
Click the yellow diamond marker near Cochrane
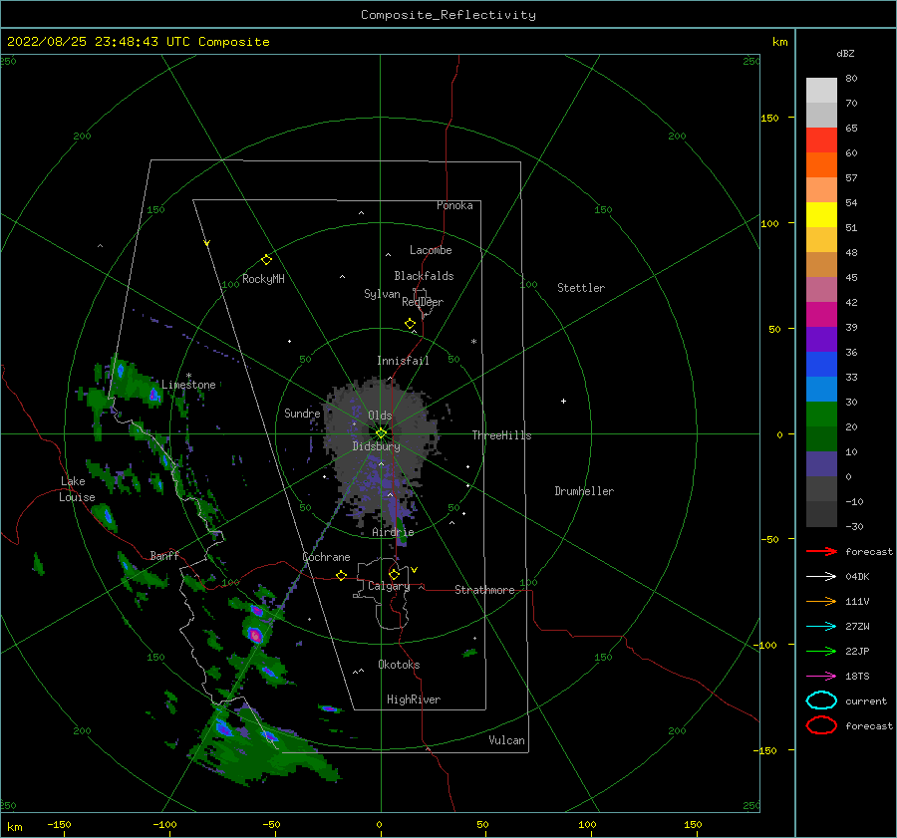coord(341,576)
